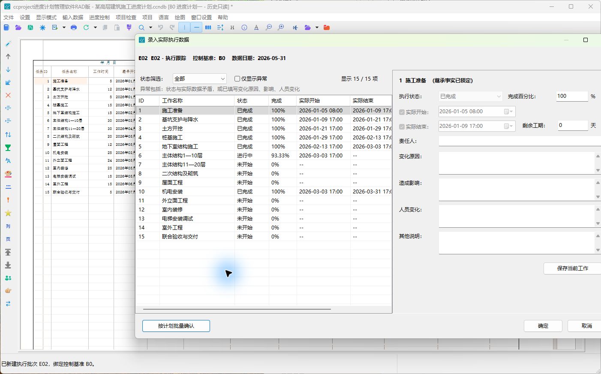Click the magnifier search toolbar icon

(x=141, y=27)
